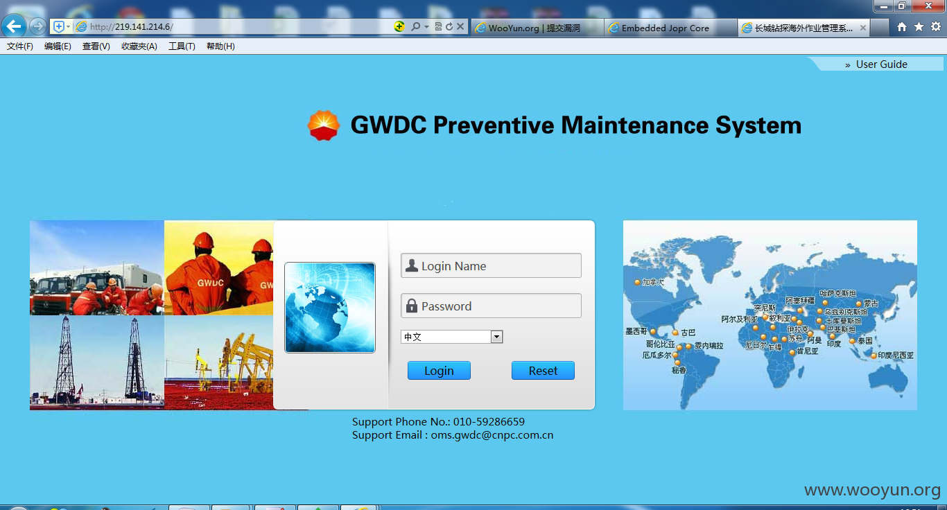The height and width of the screenshot is (510, 947).
Task: Open Favorites with the star icon
Action: [x=919, y=26]
